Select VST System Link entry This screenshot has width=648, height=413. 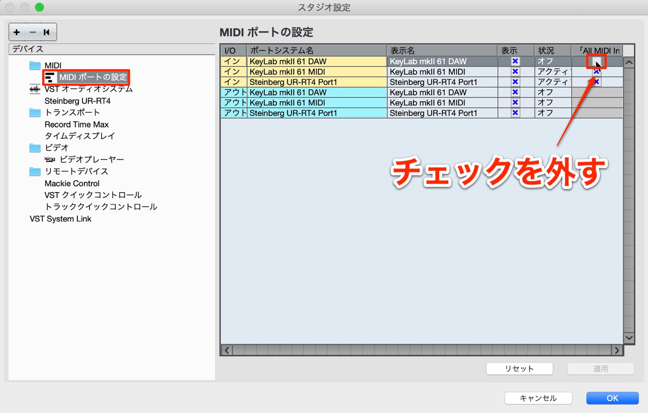click(x=60, y=219)
